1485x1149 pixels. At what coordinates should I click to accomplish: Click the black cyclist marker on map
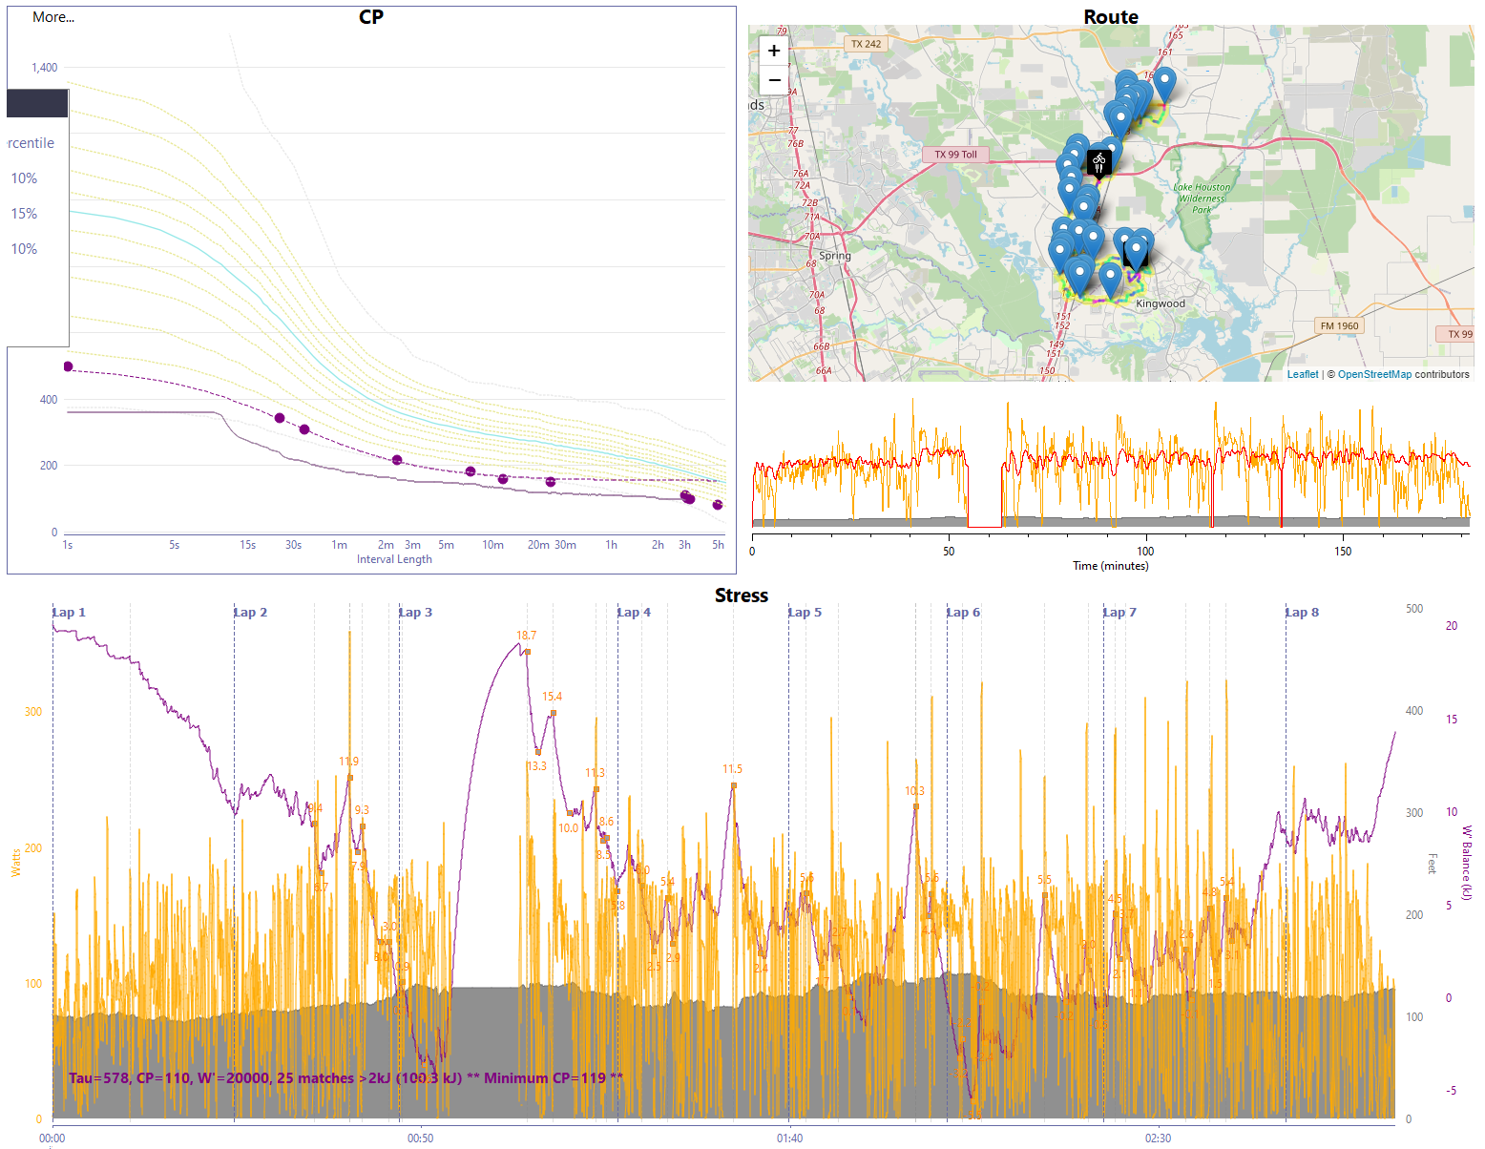pyautogui.click(x=1099, y=162)
